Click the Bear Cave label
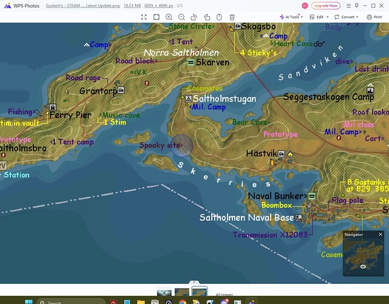 [x=251, y=122]
